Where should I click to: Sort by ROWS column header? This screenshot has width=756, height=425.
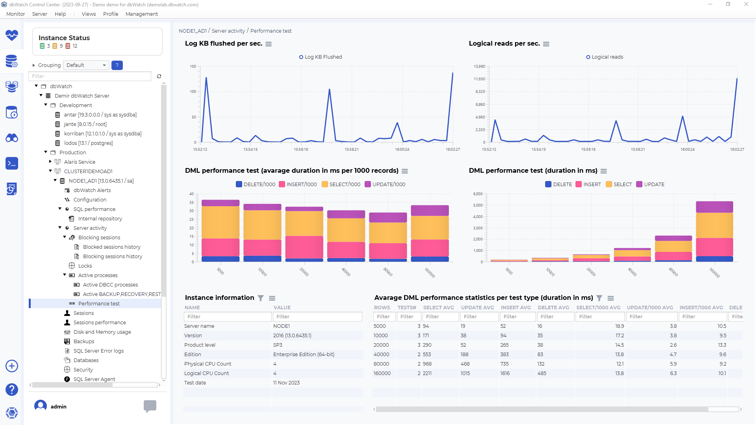click(382, 308)
